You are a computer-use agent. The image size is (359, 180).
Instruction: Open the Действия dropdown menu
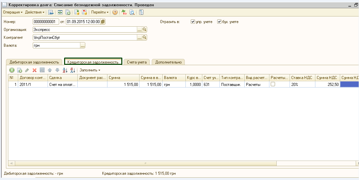click(x=35, y=12)
